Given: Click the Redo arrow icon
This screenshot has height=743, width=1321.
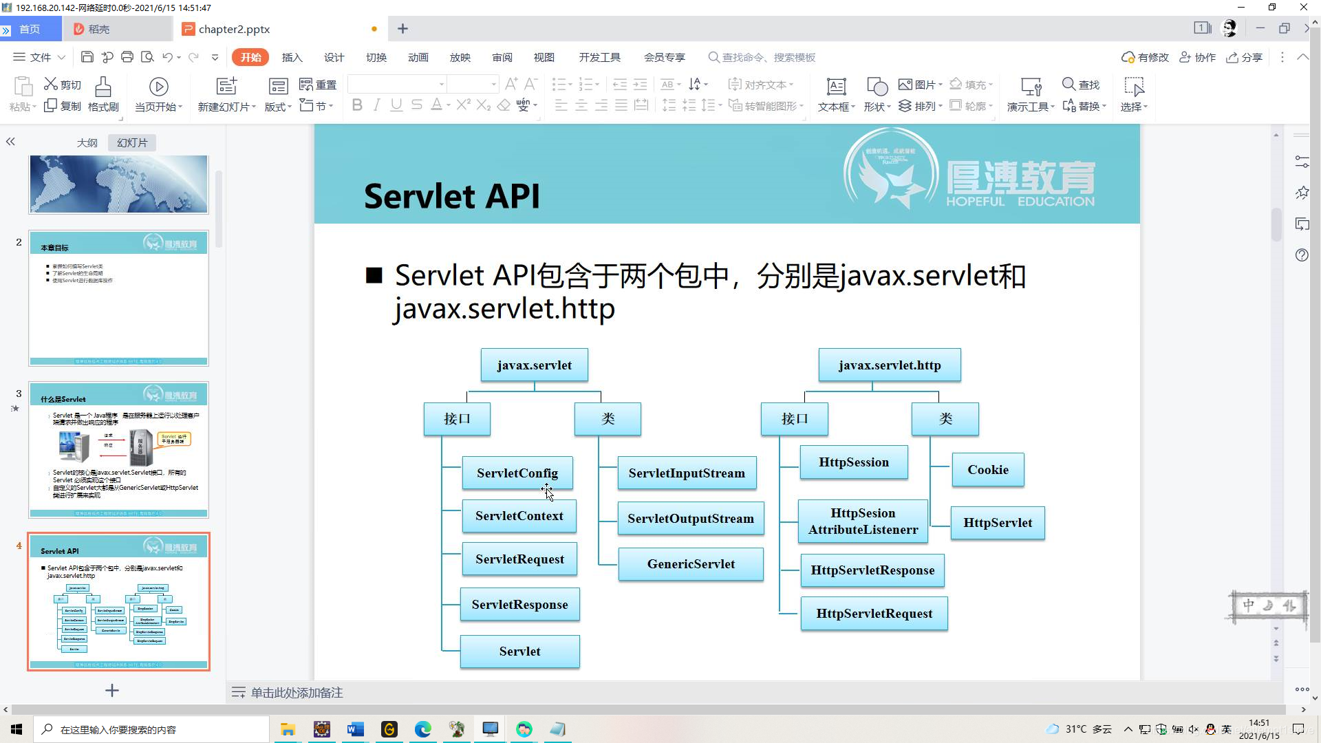Looking at the screenshot, I should (194, 57).
